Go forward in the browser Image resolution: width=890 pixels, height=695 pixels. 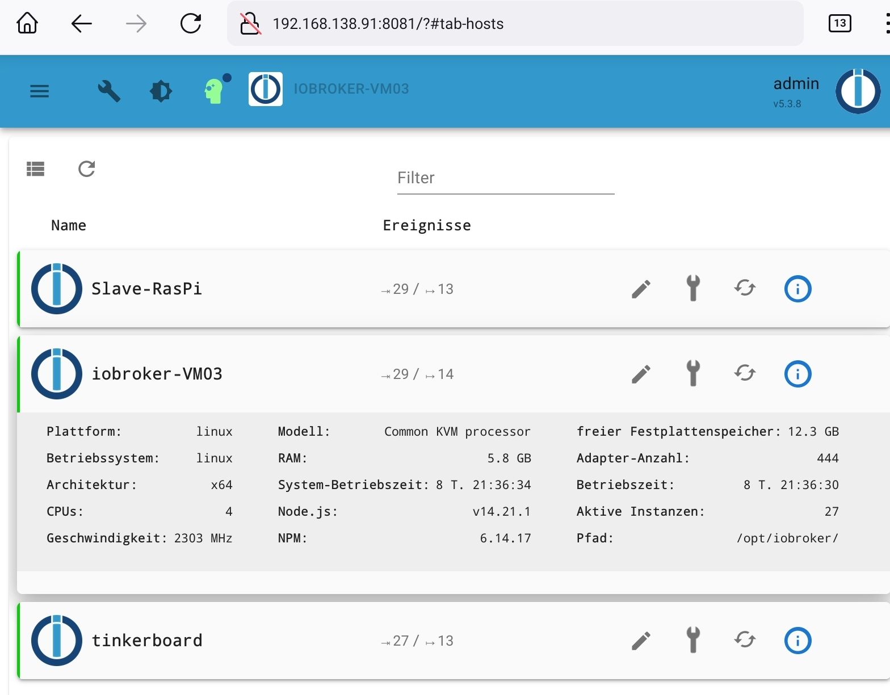click(136, 23)
